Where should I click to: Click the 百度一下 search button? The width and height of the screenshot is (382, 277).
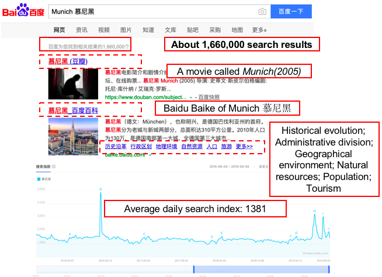coord(291,11)
